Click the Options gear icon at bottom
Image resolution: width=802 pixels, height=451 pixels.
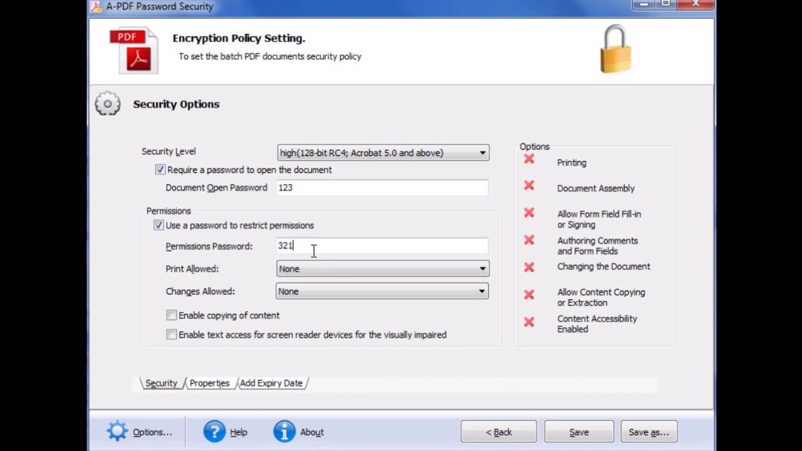117,432
